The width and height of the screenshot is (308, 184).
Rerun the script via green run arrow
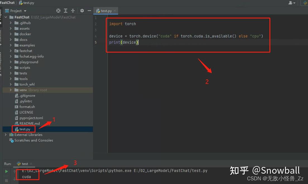(6, 171)
